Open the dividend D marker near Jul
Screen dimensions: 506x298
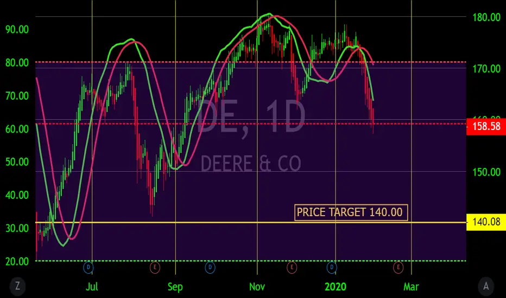click(x=88, y=268)
